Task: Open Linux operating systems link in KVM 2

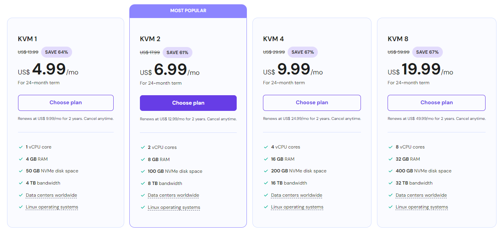Action: pos(174,207)
